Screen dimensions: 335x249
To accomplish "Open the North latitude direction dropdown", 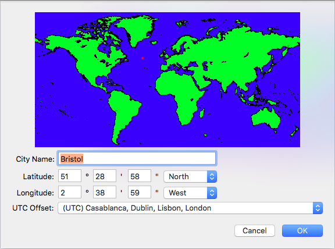I will 190,176.
